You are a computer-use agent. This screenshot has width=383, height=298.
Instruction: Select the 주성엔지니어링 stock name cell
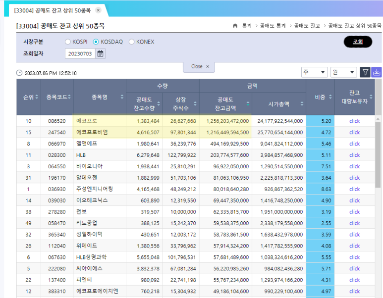click(100, 189)
